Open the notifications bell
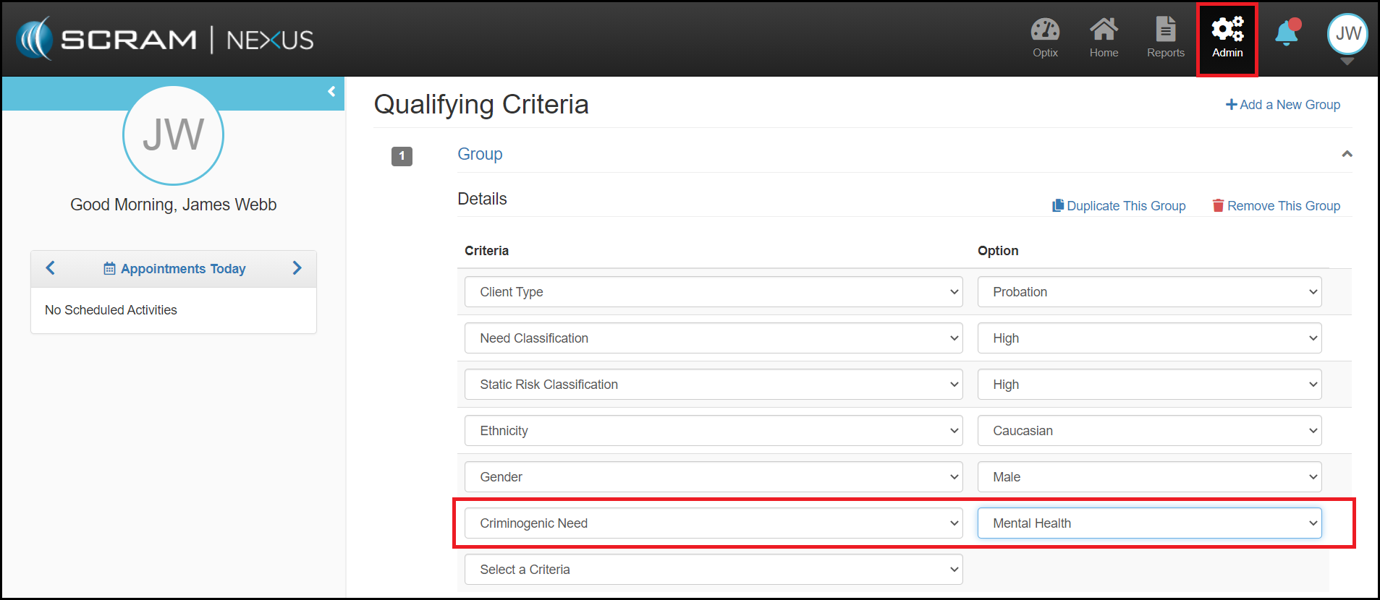 (x=1287, y=34)
